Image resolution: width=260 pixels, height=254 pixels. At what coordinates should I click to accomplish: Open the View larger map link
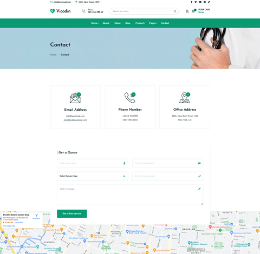[9, 226]
